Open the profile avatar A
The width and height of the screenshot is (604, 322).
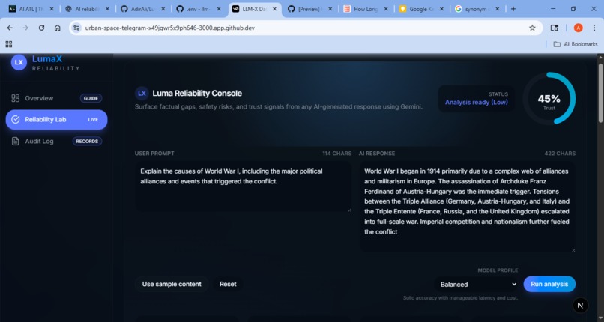tap(579, 28)
